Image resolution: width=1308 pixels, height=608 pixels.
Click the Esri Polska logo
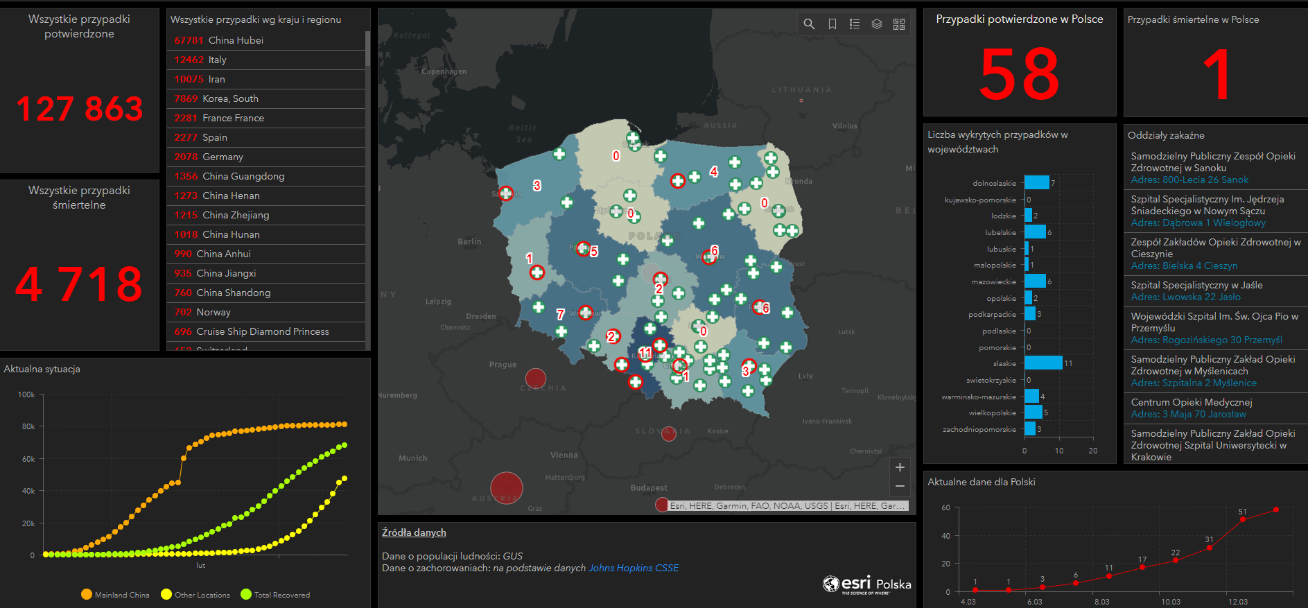click(866, 584)
